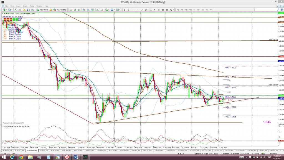Viewport: 284px width, 160px height.
Task: Switch to candlestick chart display
Action: pos(75,10)
